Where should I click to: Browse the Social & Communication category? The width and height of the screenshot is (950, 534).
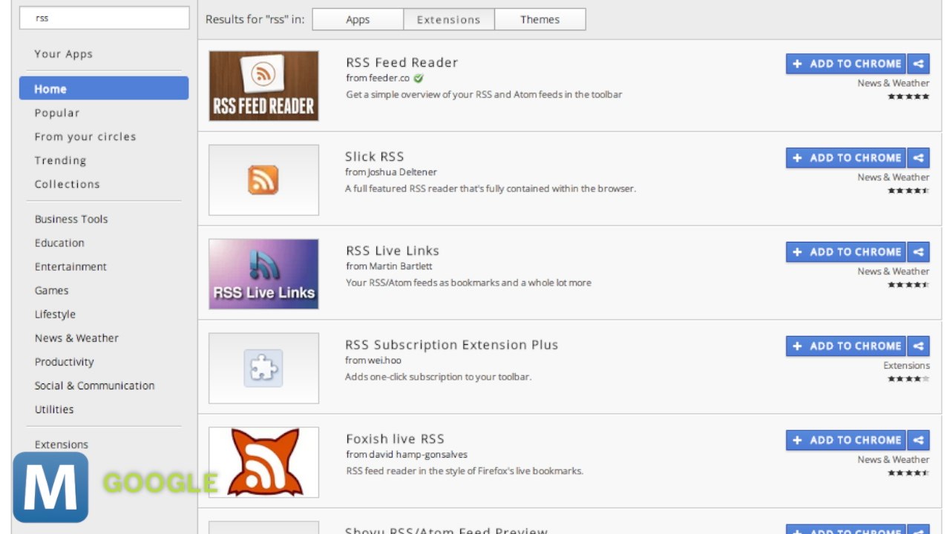[94, 386]
